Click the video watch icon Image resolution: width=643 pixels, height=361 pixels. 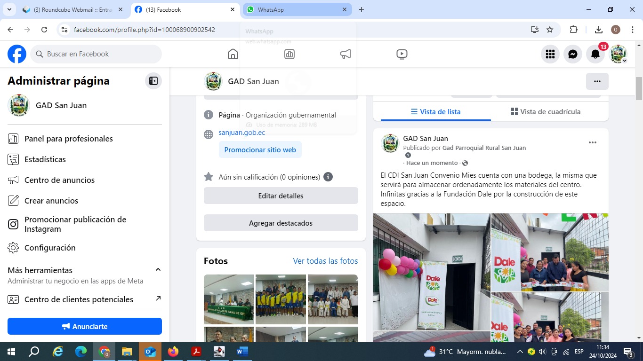coord(402,54)
